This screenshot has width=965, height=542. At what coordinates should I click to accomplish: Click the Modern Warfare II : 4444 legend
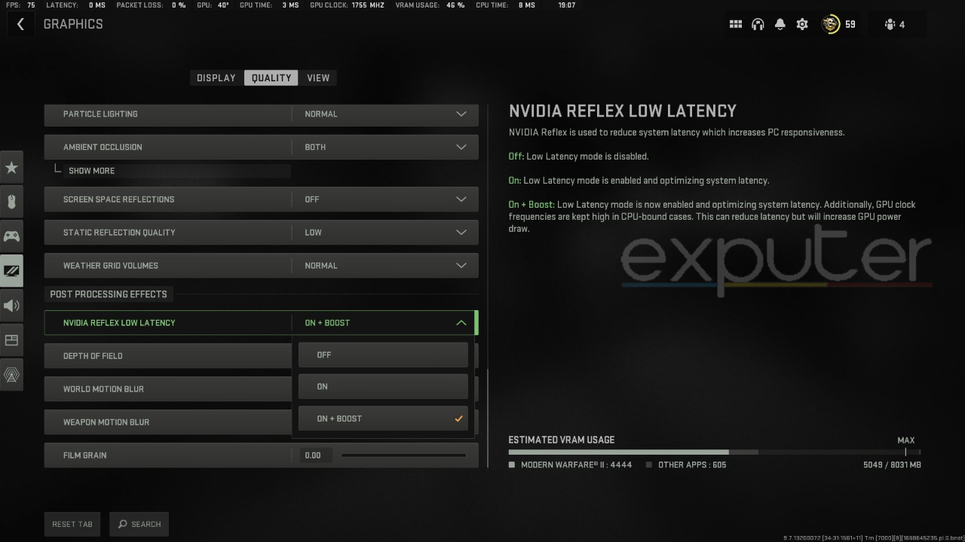pyautogui.click(x=571, y=465)
